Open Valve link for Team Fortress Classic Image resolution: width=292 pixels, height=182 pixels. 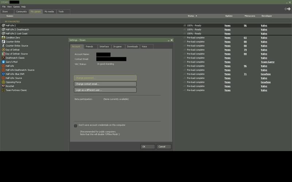[x=264, y=90]
